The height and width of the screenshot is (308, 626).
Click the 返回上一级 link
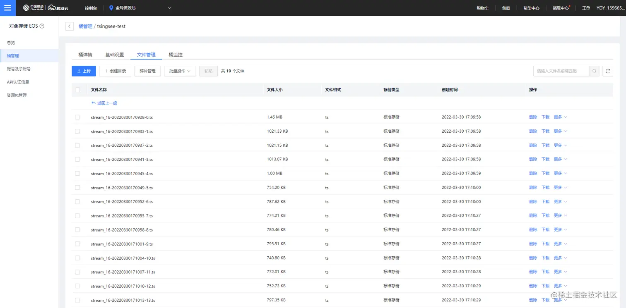(x=104, y=103)
